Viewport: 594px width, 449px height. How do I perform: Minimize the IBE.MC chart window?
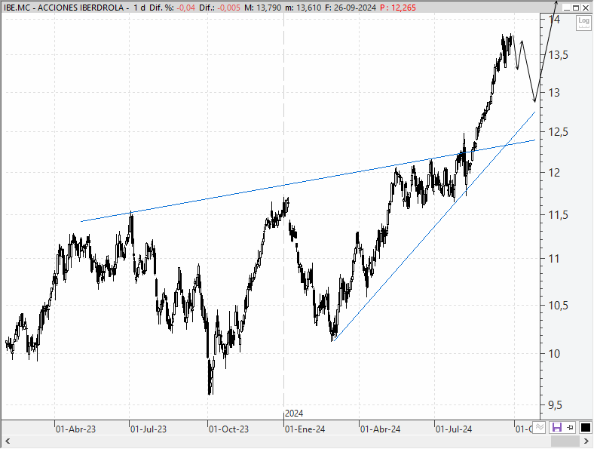pos(567,8)
